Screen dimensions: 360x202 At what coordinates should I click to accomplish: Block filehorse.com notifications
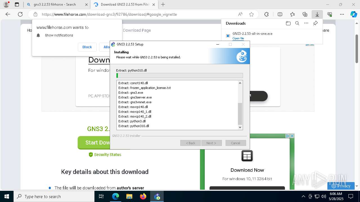87,47
